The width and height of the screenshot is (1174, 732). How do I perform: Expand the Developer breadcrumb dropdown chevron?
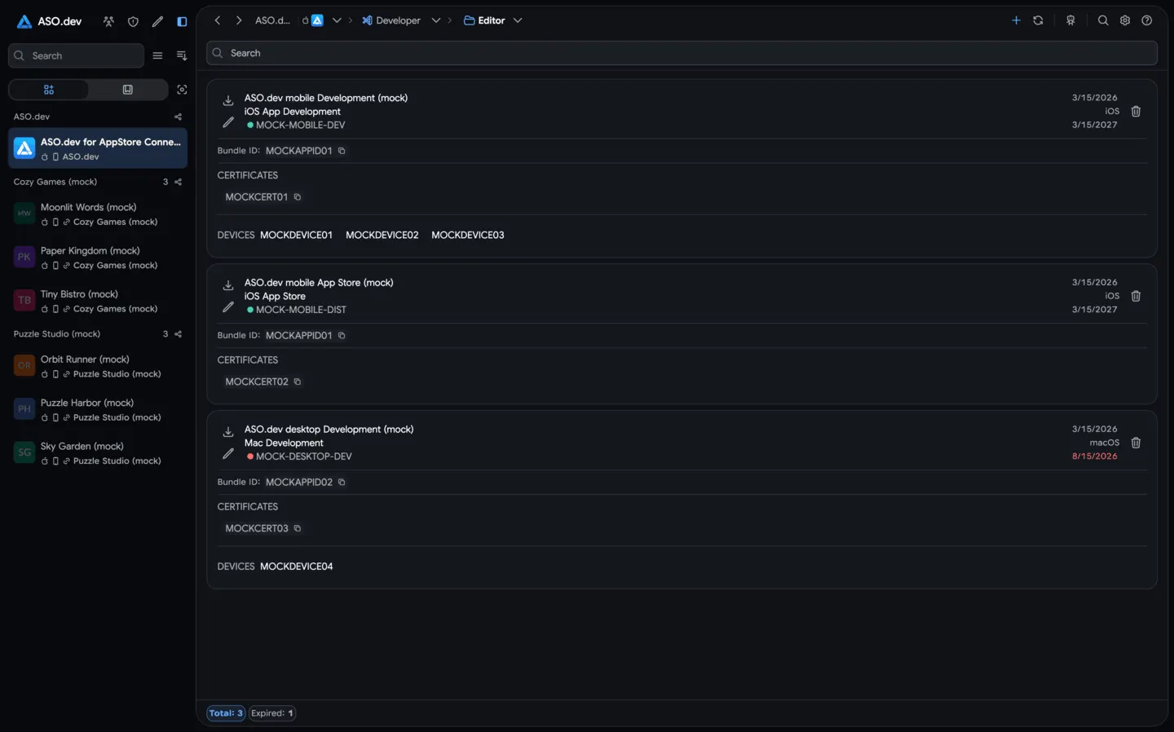436,20
